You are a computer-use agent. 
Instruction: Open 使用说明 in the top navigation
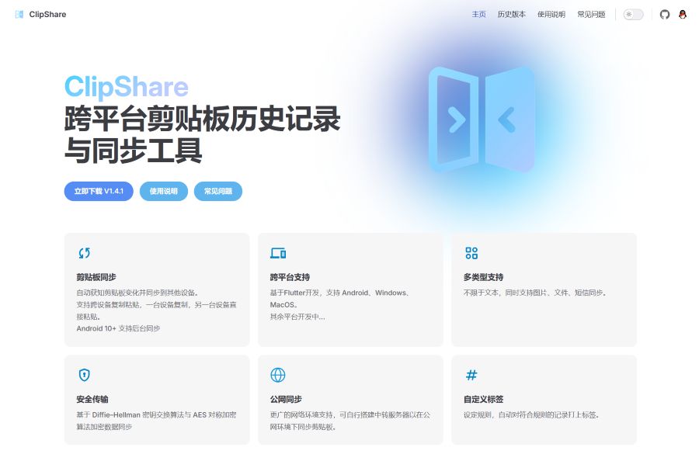coord(551,14)
